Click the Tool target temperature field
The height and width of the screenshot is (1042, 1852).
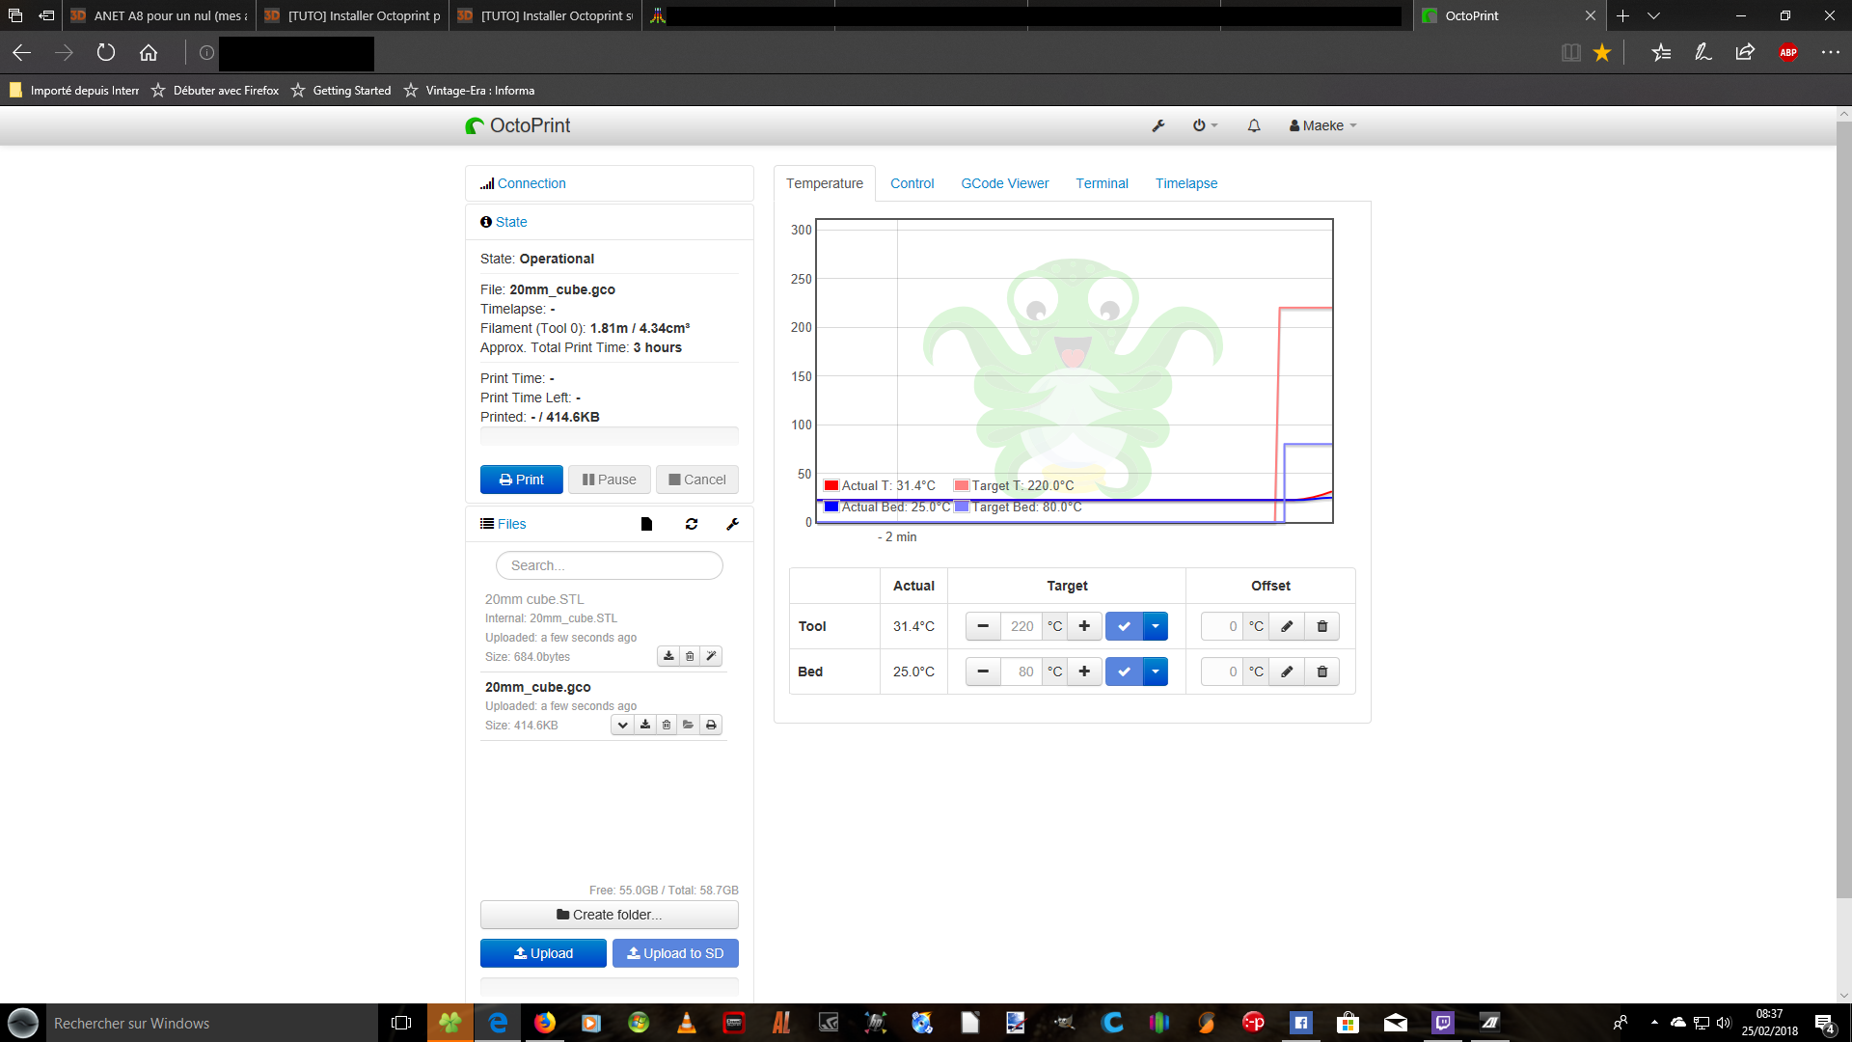coord(1021,626)
